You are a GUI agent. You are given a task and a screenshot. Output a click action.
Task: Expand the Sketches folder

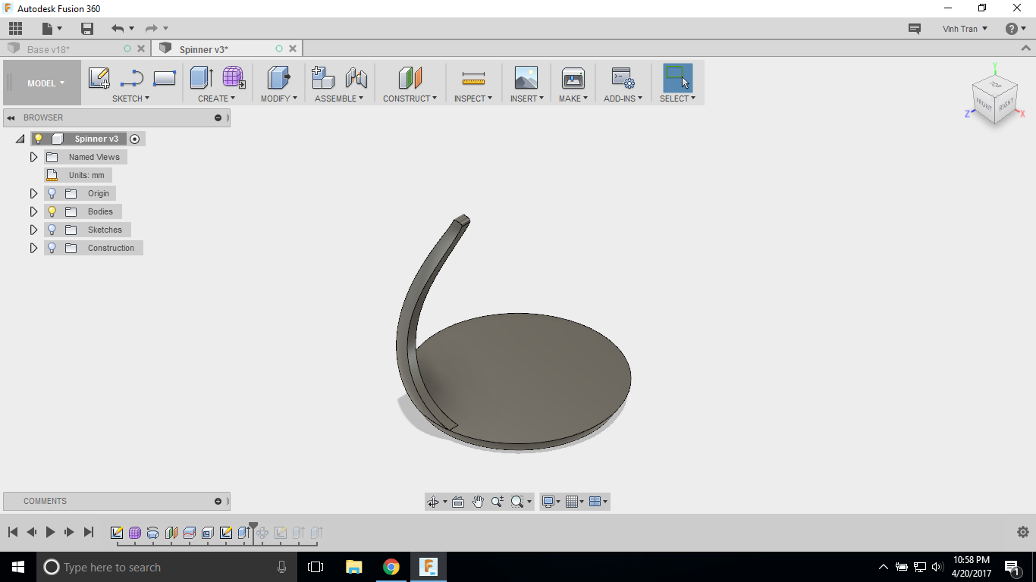33,230
